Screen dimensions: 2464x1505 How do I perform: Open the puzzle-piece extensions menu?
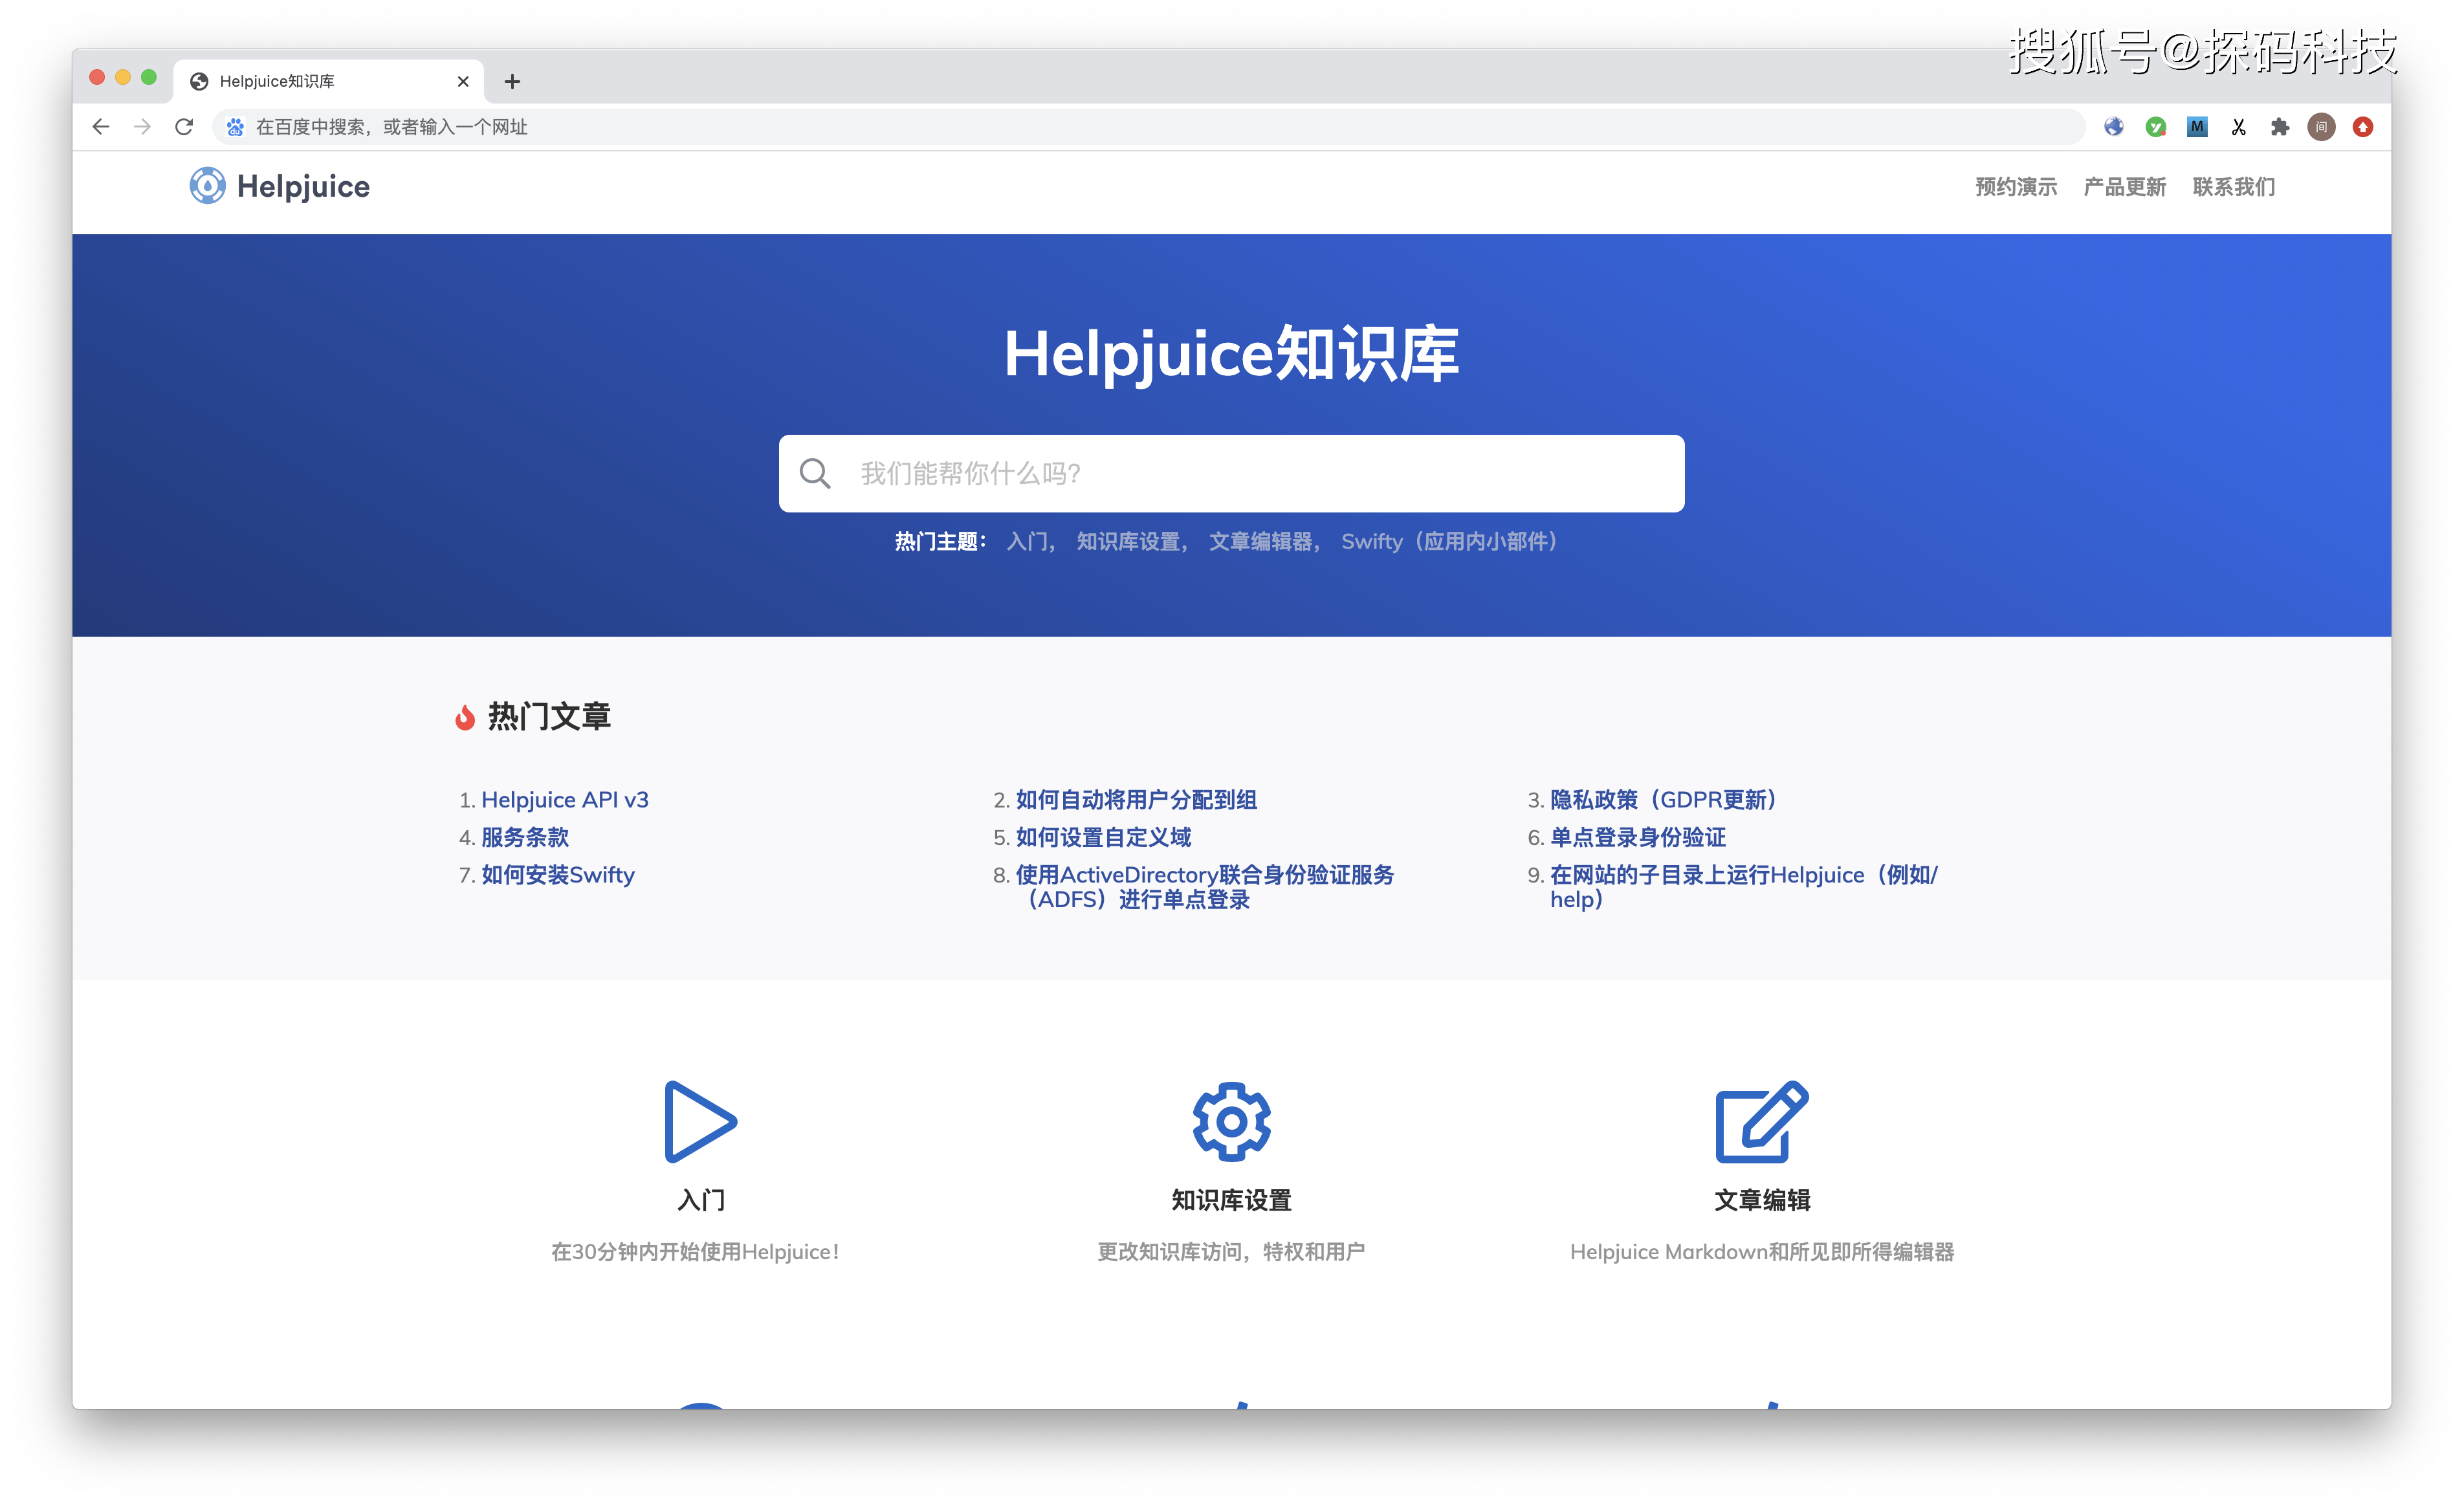click(x=2280, y=127)
